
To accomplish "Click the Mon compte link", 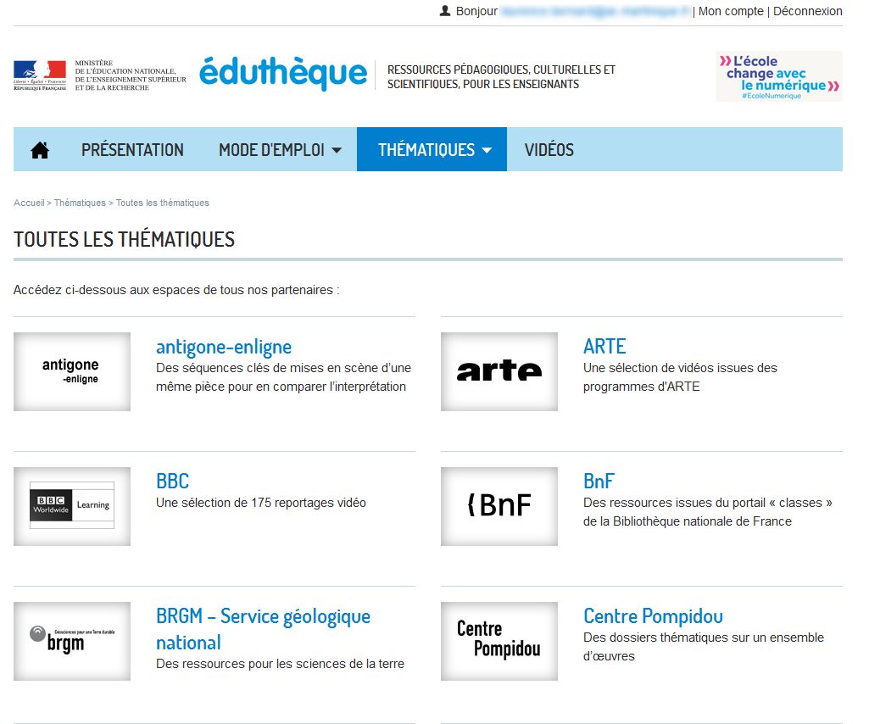I will pos(732,11).
